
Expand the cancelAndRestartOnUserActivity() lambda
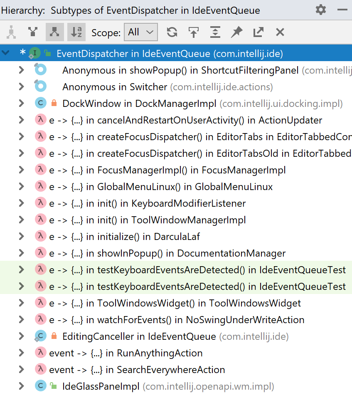pyautogui.click(x=22, y=120)
